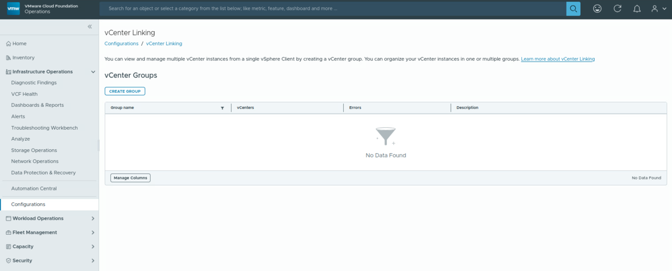Go to Dashboards & Reports
This screenshot has width=672, height=271.
tap(38, 105)
